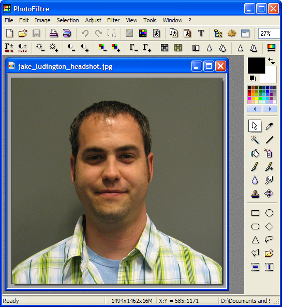Open the ? help menu
The height and width of the screenshot is (307, 282).
coord(190,20)
